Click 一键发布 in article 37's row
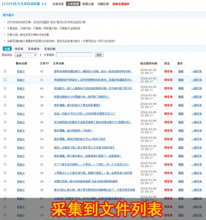Image resolution: width=206 pixels, height=220 pixels. click(197, 114)
